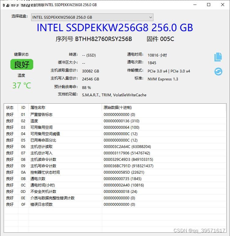This screenshot has height=236, width=230.
Task: Open the 选择磁盘 disk dropdown
Action: [92, 17]
